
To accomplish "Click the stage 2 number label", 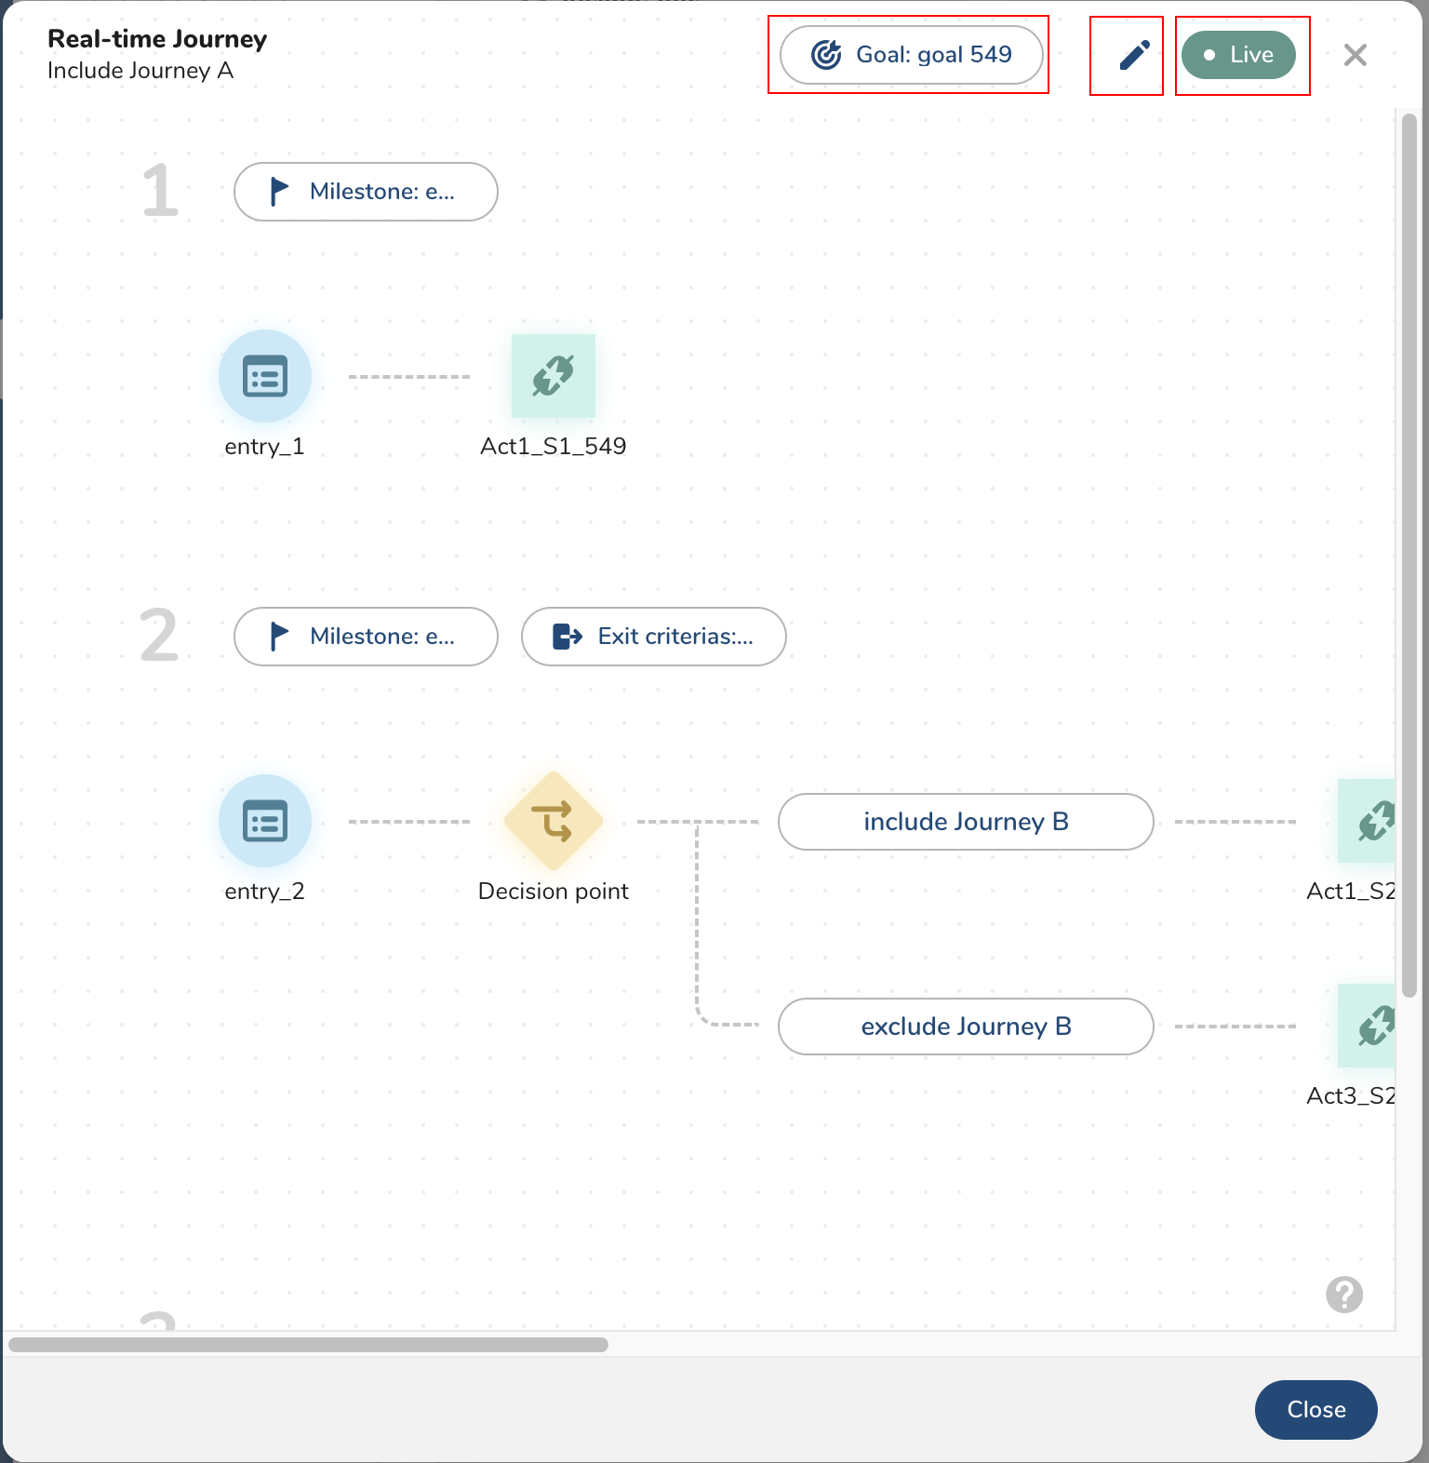I will [159, 637].
